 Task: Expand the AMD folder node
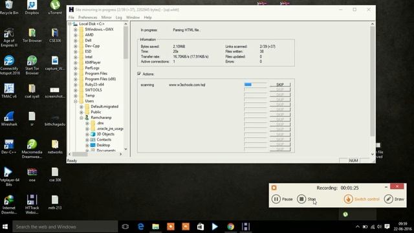76,35
